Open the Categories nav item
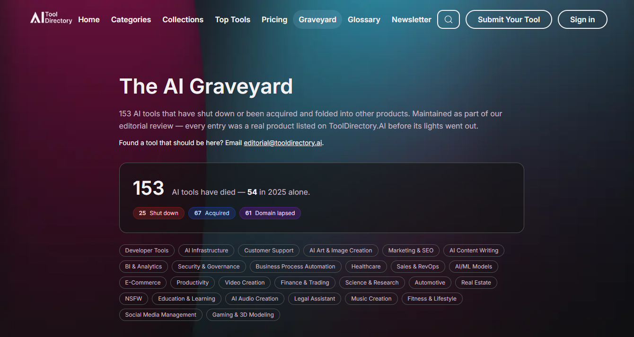The image size is (634, 337). coord(131,19)
